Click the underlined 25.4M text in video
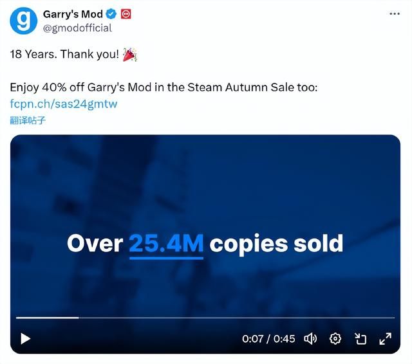Image resolution: width=412 pixels, height=364 pixels. coord(166,244)
